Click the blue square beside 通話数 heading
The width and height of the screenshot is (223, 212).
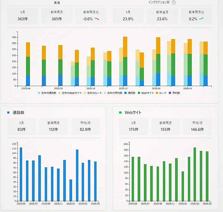(x=8, y=112)
